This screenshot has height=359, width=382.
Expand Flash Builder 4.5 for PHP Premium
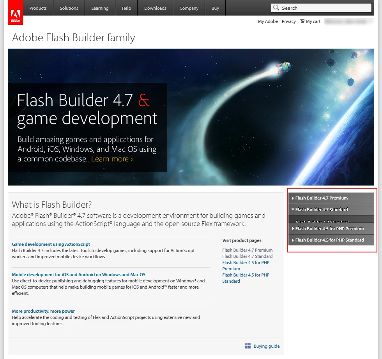331,229
